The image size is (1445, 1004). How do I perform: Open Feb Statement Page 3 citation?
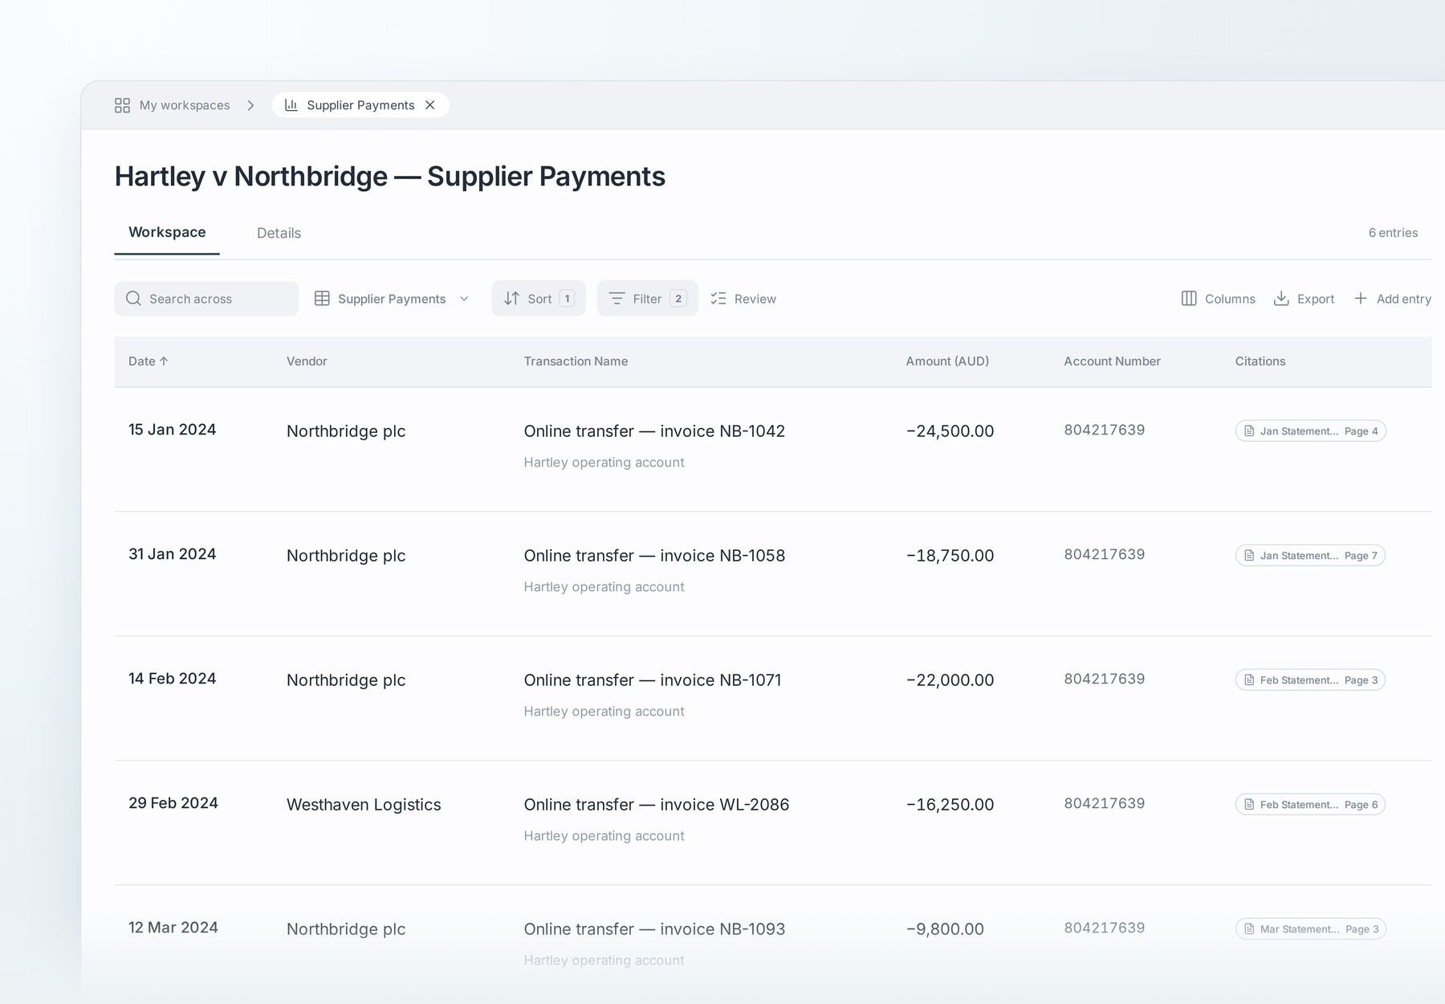[1310, 680]
